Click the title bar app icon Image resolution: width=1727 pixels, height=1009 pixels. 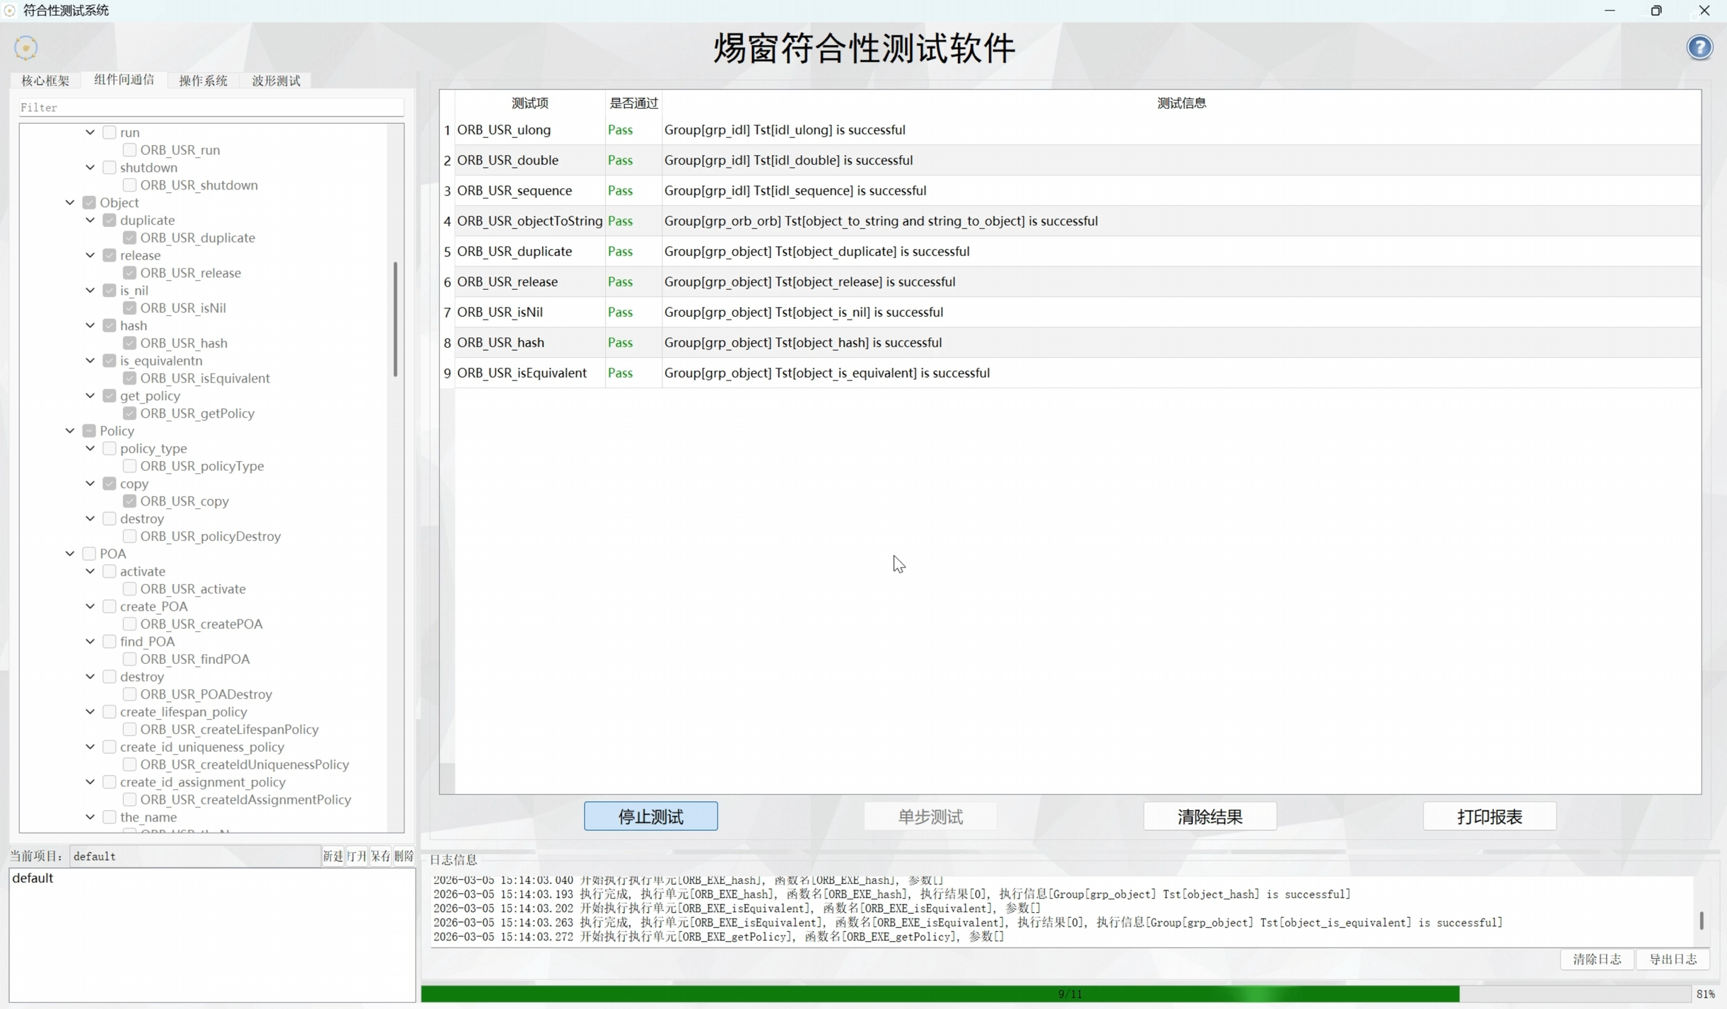pos(10,10)
